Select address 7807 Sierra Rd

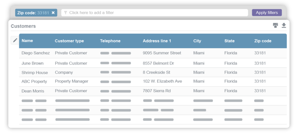coord(157,91)
